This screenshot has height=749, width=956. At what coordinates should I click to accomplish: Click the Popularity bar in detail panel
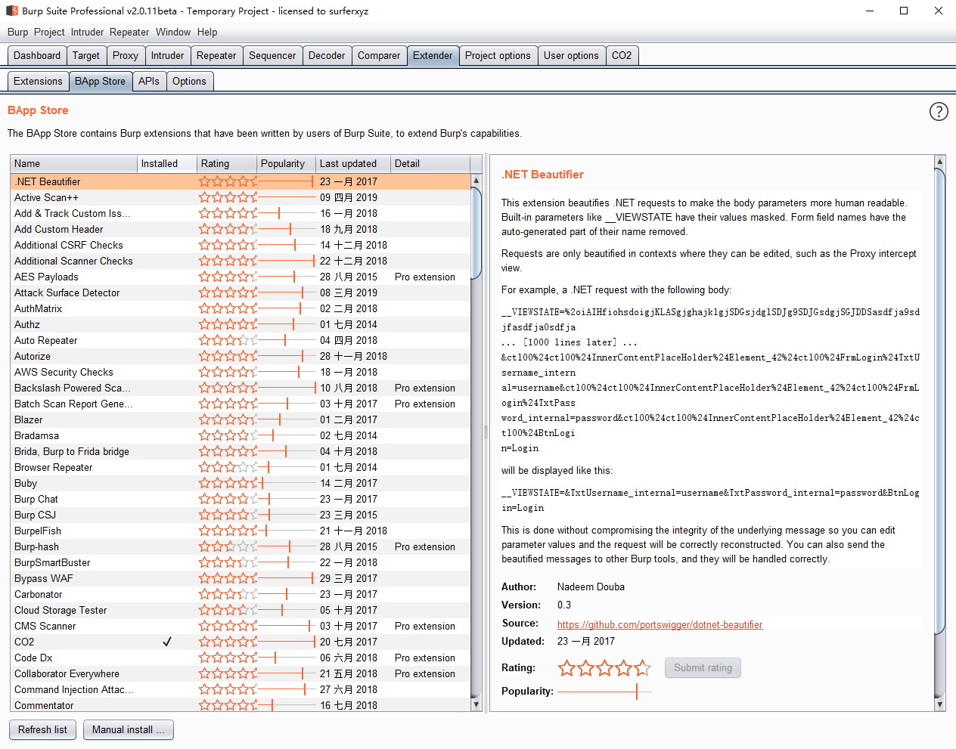[604, 692]
